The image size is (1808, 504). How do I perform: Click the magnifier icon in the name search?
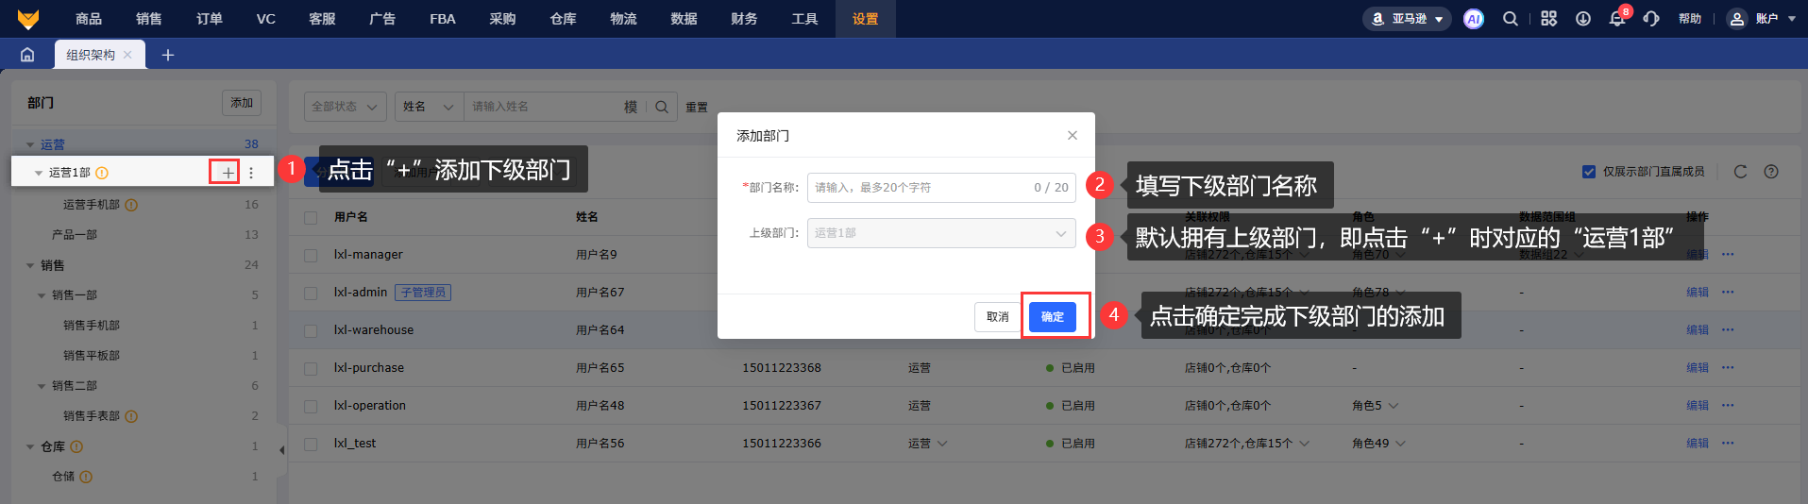(x=662, y=107)
